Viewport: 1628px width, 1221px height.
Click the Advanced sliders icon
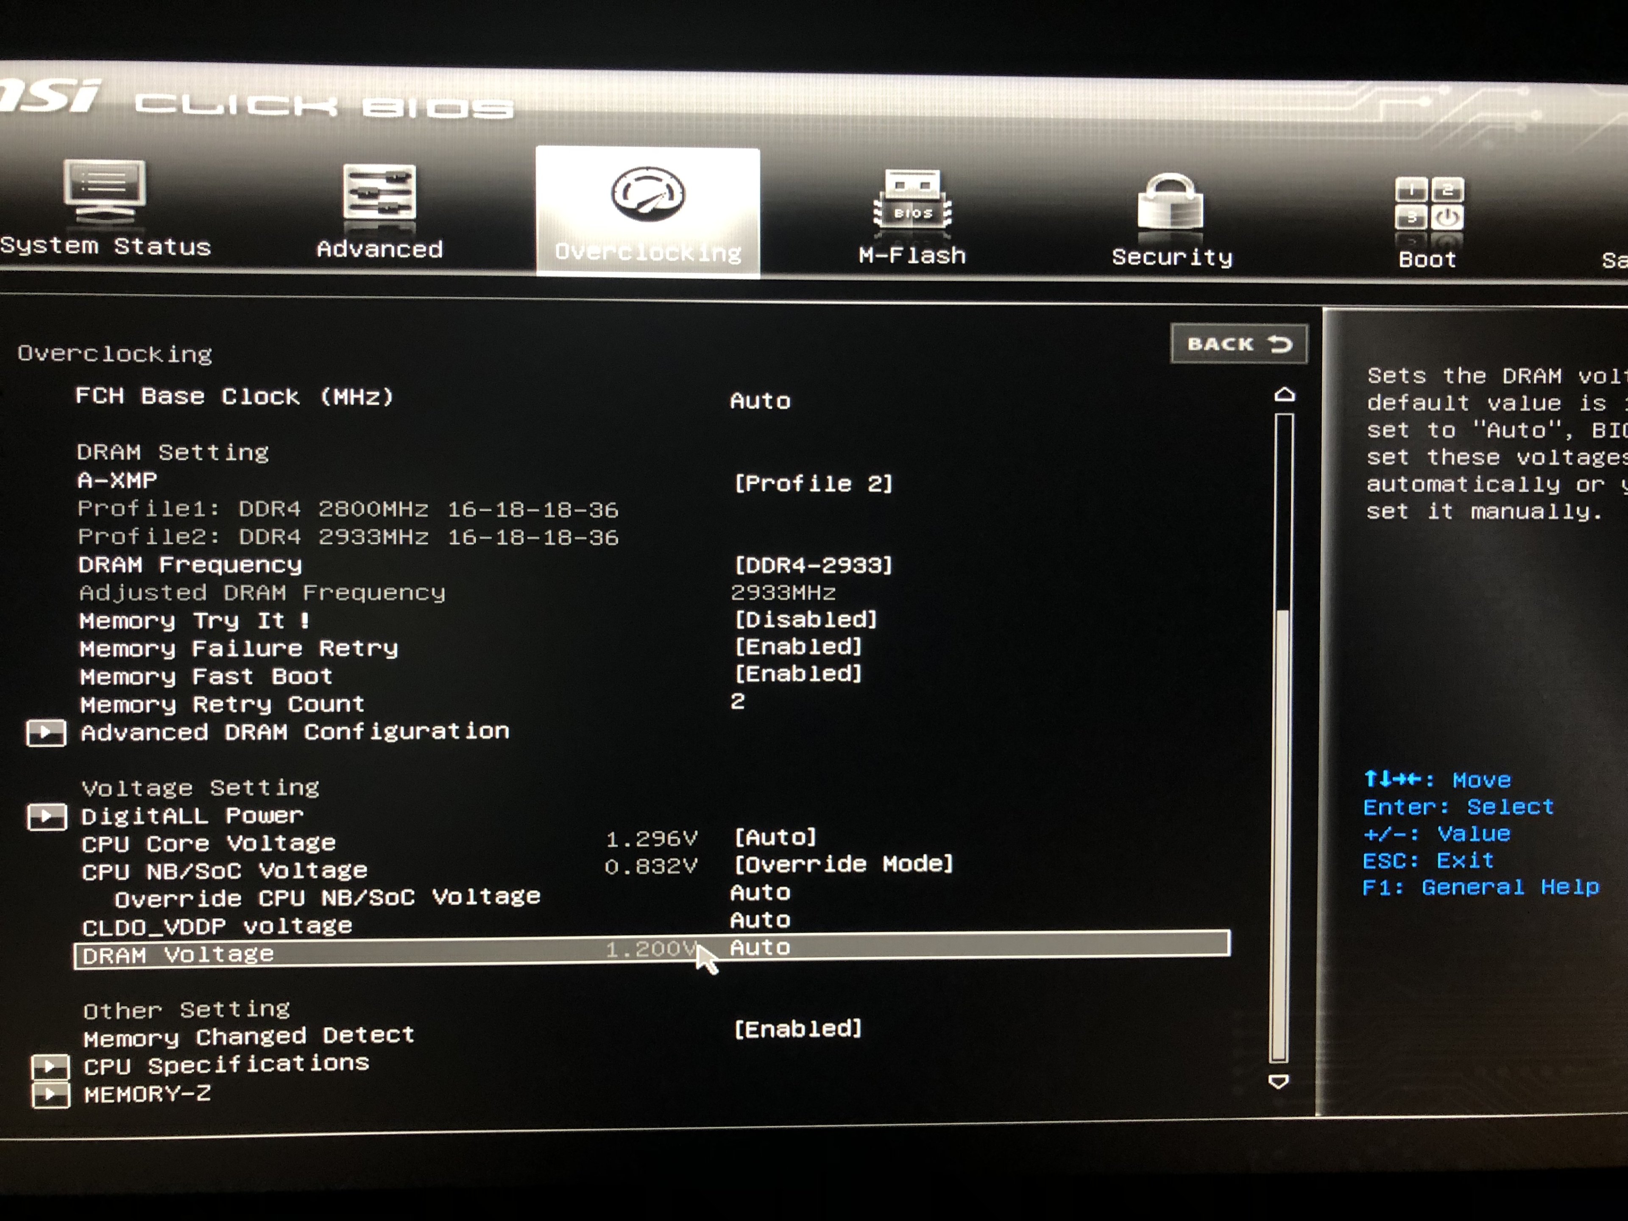coord(379,192)
